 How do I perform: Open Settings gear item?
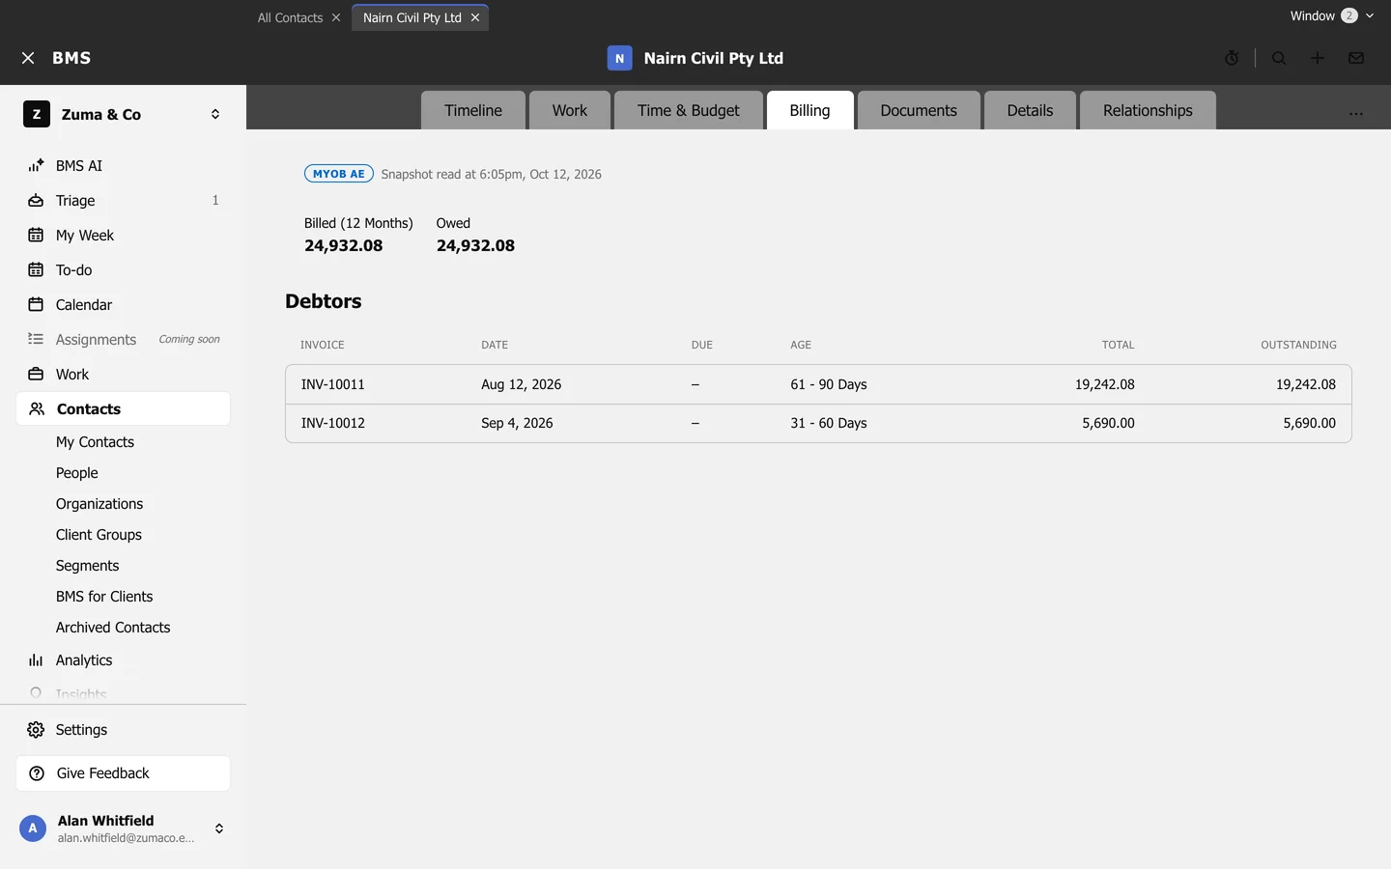tap(123, 730)
